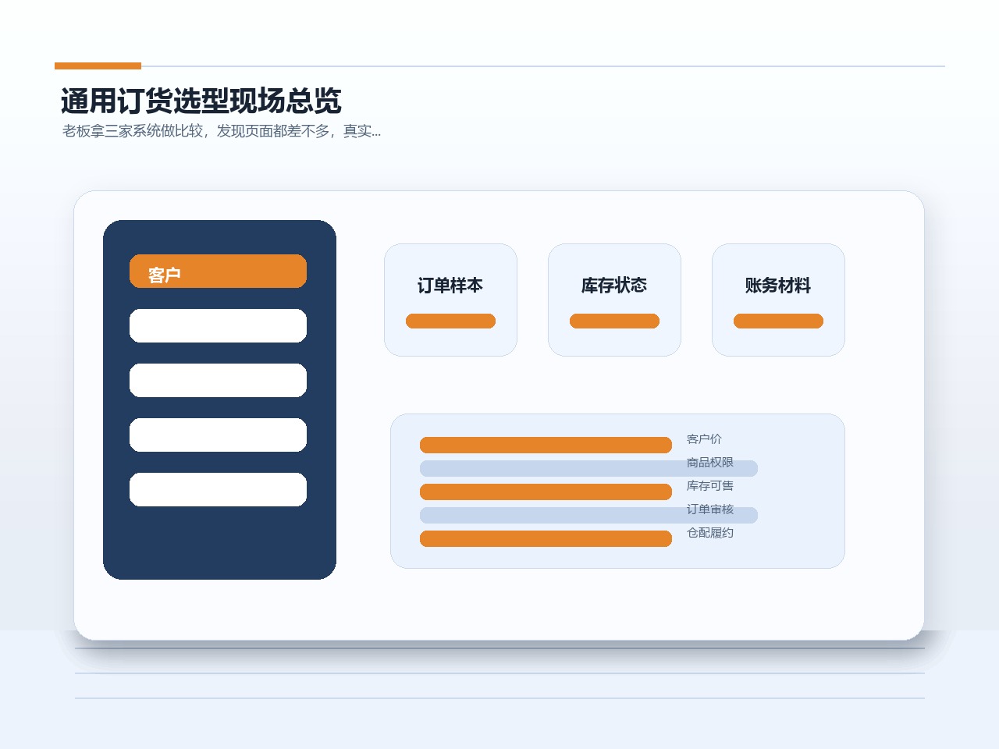The width and height of the screenshot is (999, 749).
Task: Click the orange bar under 订单样本
Action: pyautogui.click(x=450, y=321)
